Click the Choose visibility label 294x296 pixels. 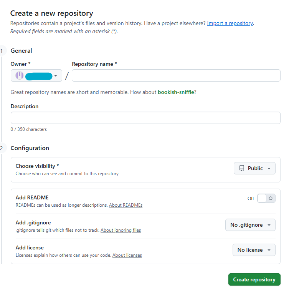coord(37,166)
